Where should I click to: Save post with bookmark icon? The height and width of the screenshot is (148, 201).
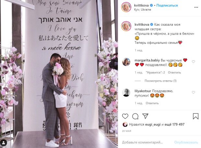pyautogui.click(x=195, y=116)
